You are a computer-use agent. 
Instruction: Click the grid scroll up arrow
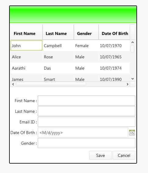pos(133,42)
